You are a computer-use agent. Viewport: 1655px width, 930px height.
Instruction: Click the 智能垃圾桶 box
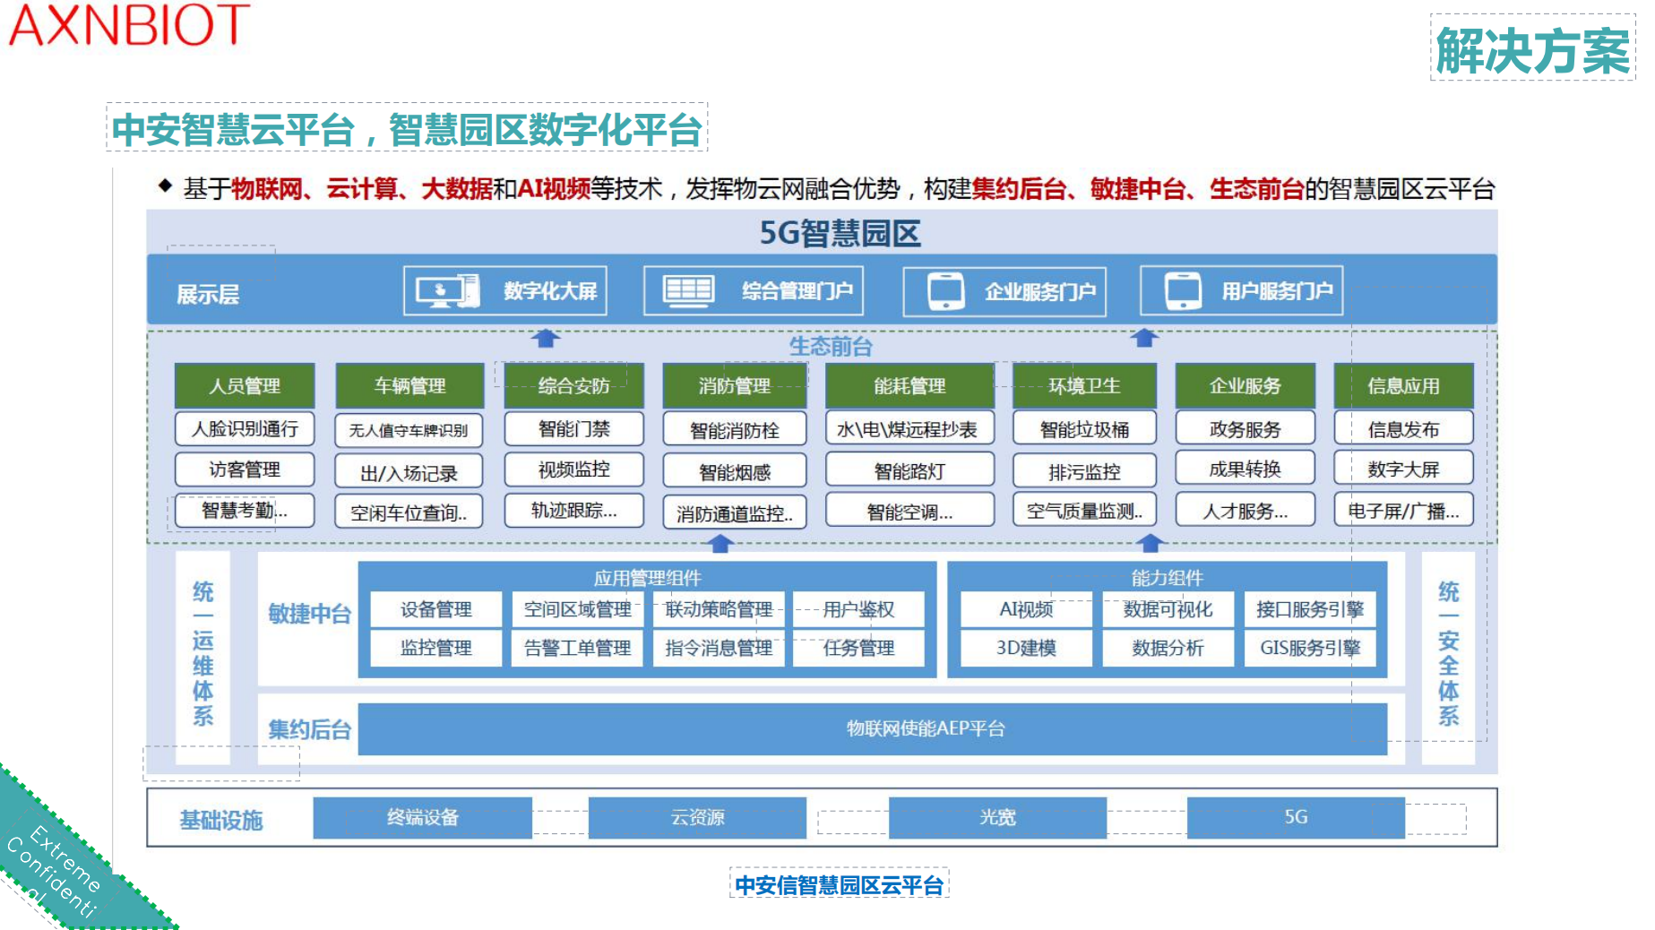[1084, 429]
